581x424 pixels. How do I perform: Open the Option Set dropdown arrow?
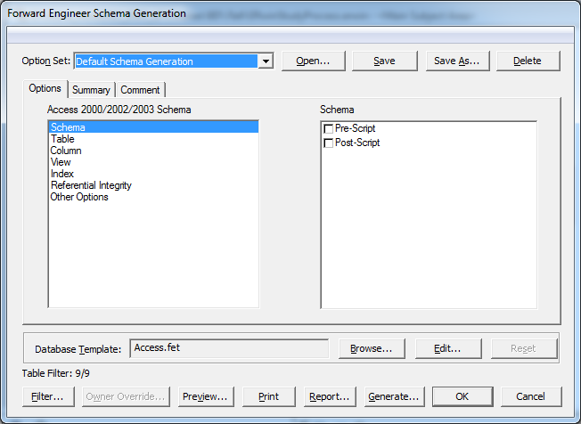coord(266,61)
